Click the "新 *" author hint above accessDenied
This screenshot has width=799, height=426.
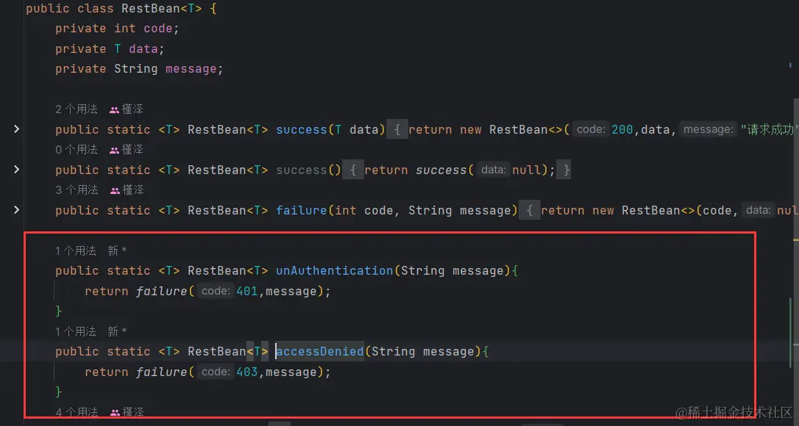point(117,331)
